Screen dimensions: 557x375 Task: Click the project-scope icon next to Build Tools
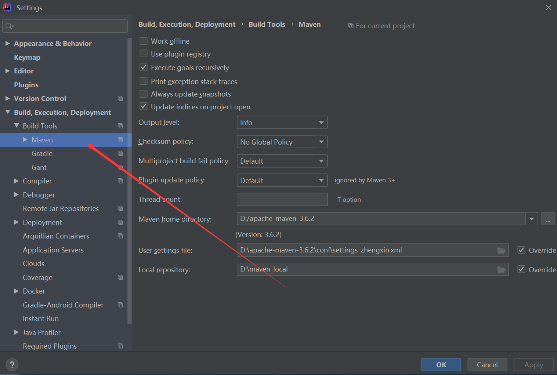click(x=120, y=126)
